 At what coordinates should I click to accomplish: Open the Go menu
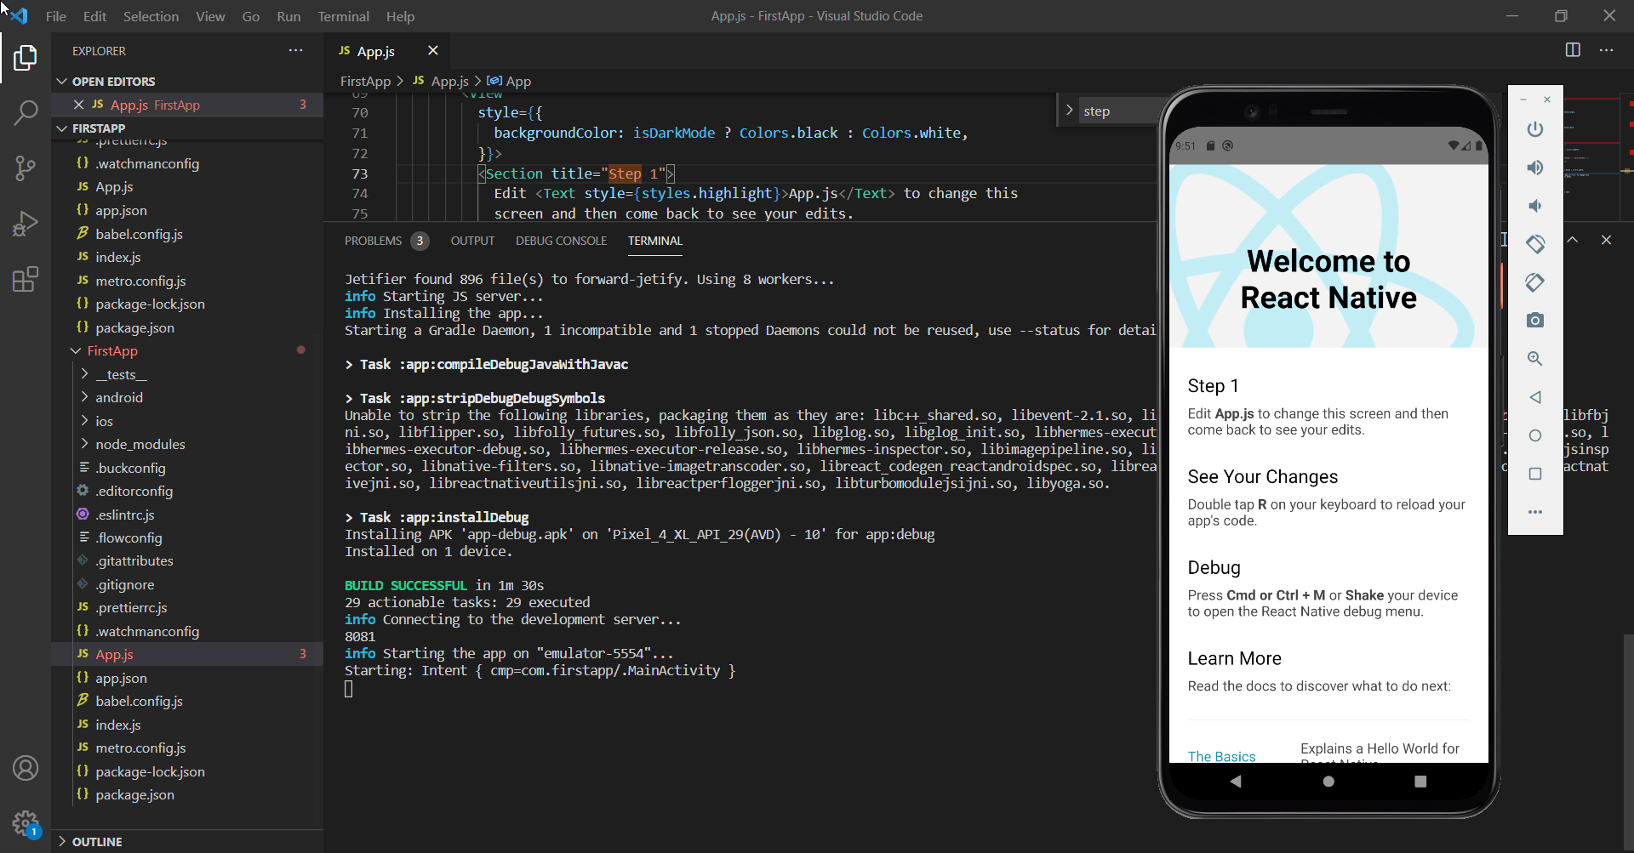point(250,16)
